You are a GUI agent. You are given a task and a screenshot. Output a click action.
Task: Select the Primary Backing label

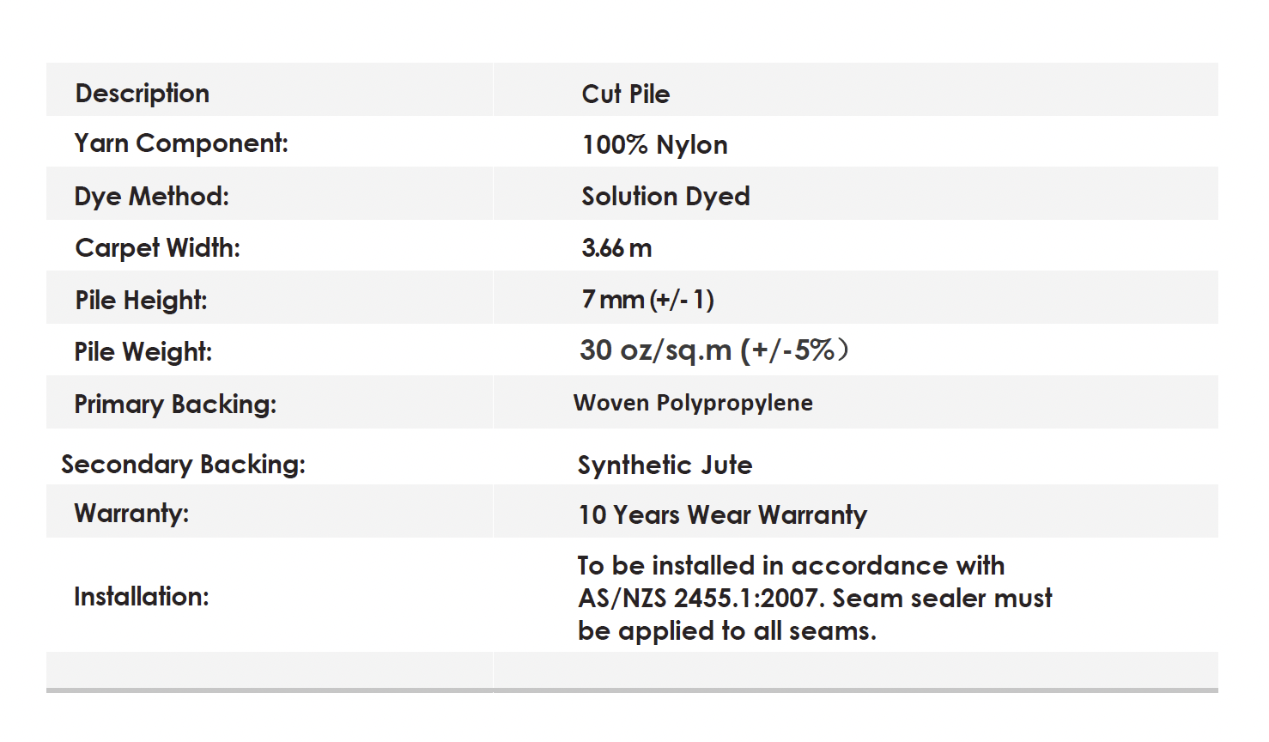[175, 404]
